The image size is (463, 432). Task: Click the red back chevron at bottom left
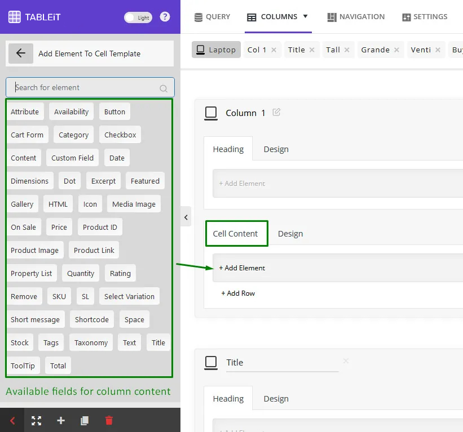[x=11, y=420]
